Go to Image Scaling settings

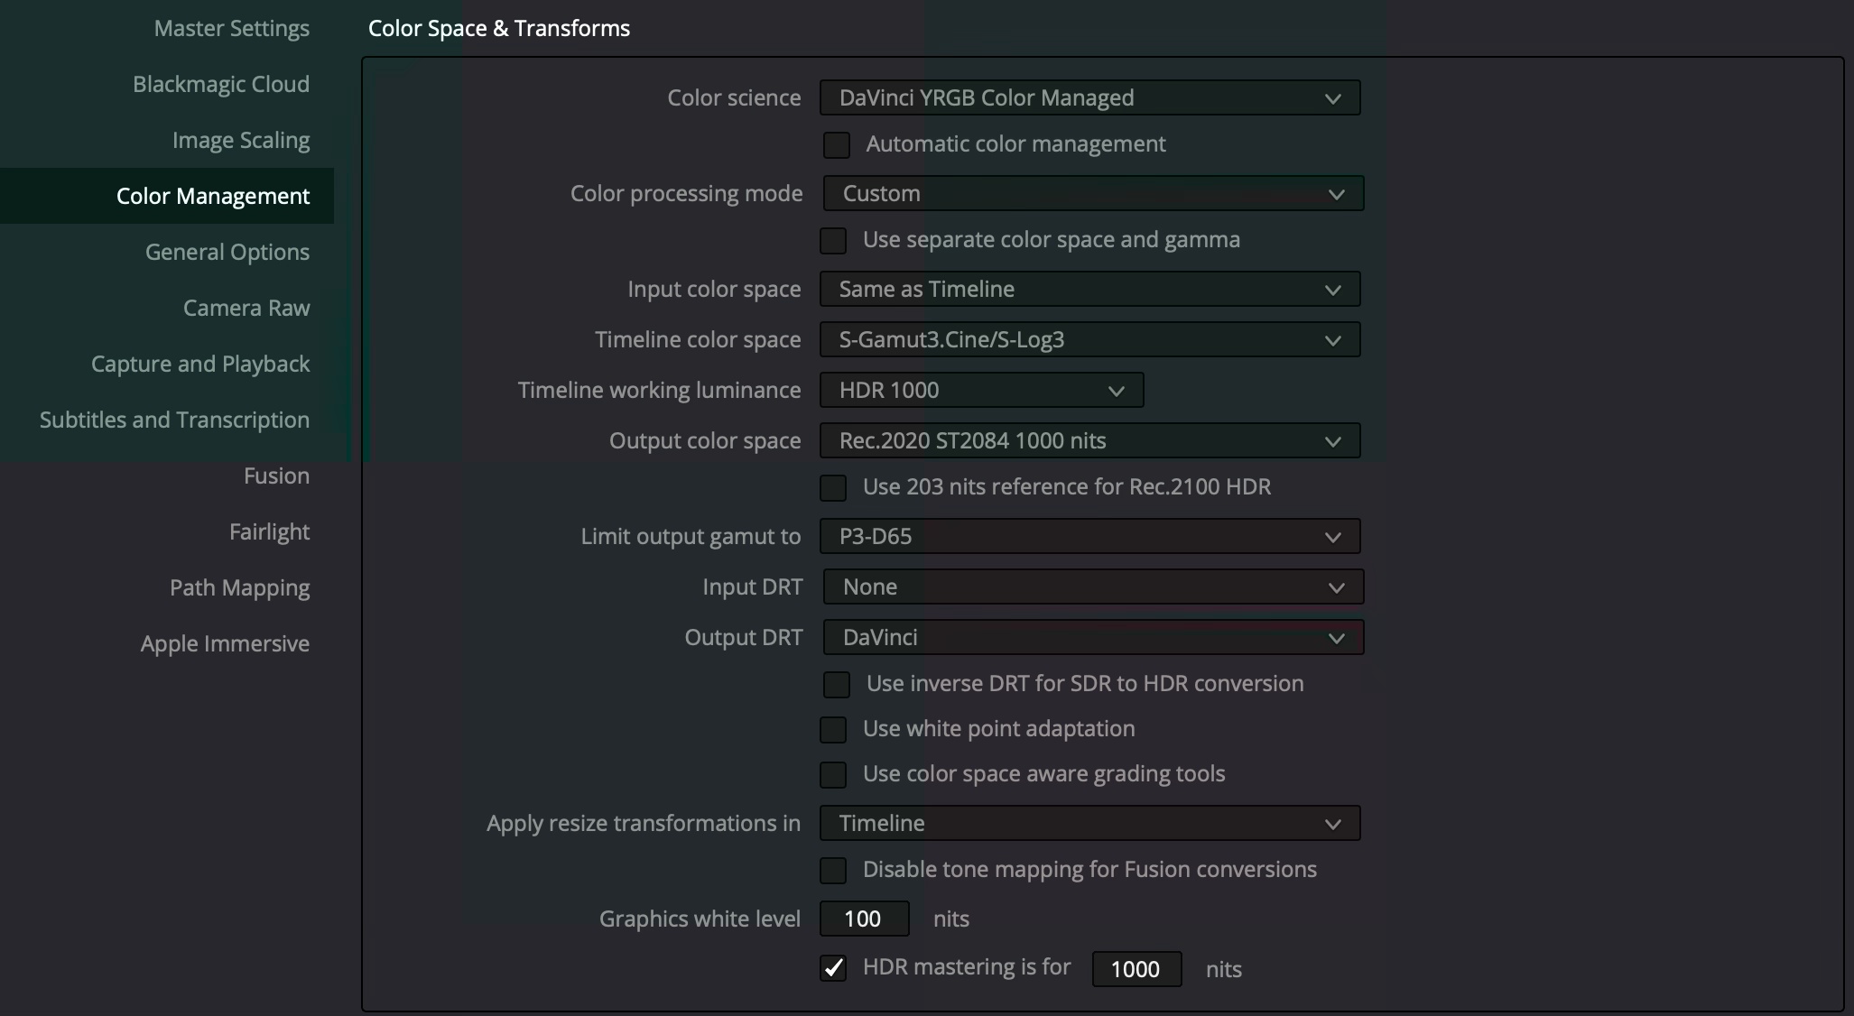240,140
